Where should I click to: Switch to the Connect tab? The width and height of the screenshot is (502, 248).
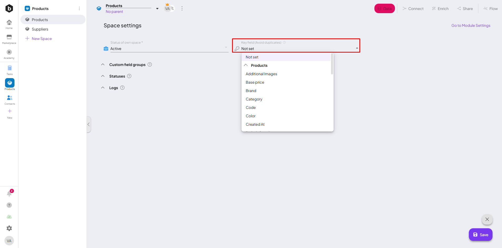click(x=413, y=9)
